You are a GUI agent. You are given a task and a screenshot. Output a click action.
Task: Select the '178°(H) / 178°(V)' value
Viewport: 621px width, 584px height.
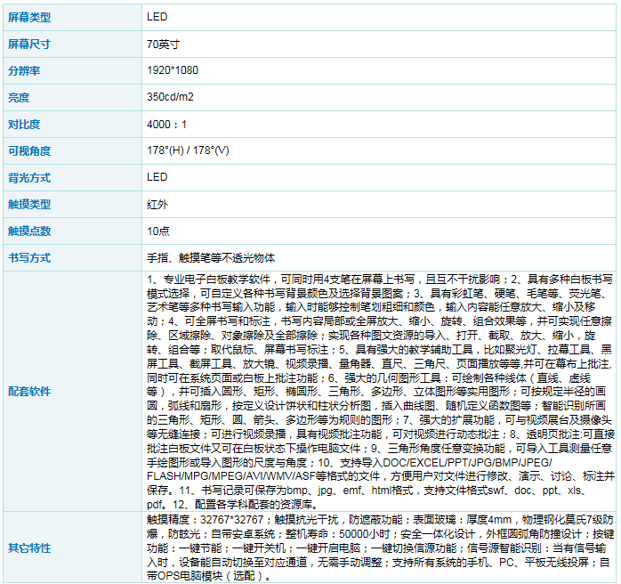pos(188,150)
